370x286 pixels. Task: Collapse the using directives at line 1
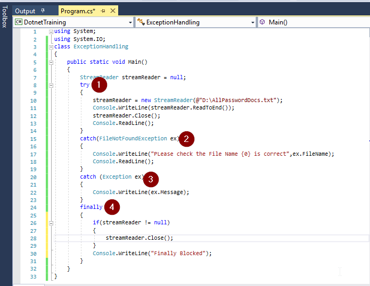[51, 32]
